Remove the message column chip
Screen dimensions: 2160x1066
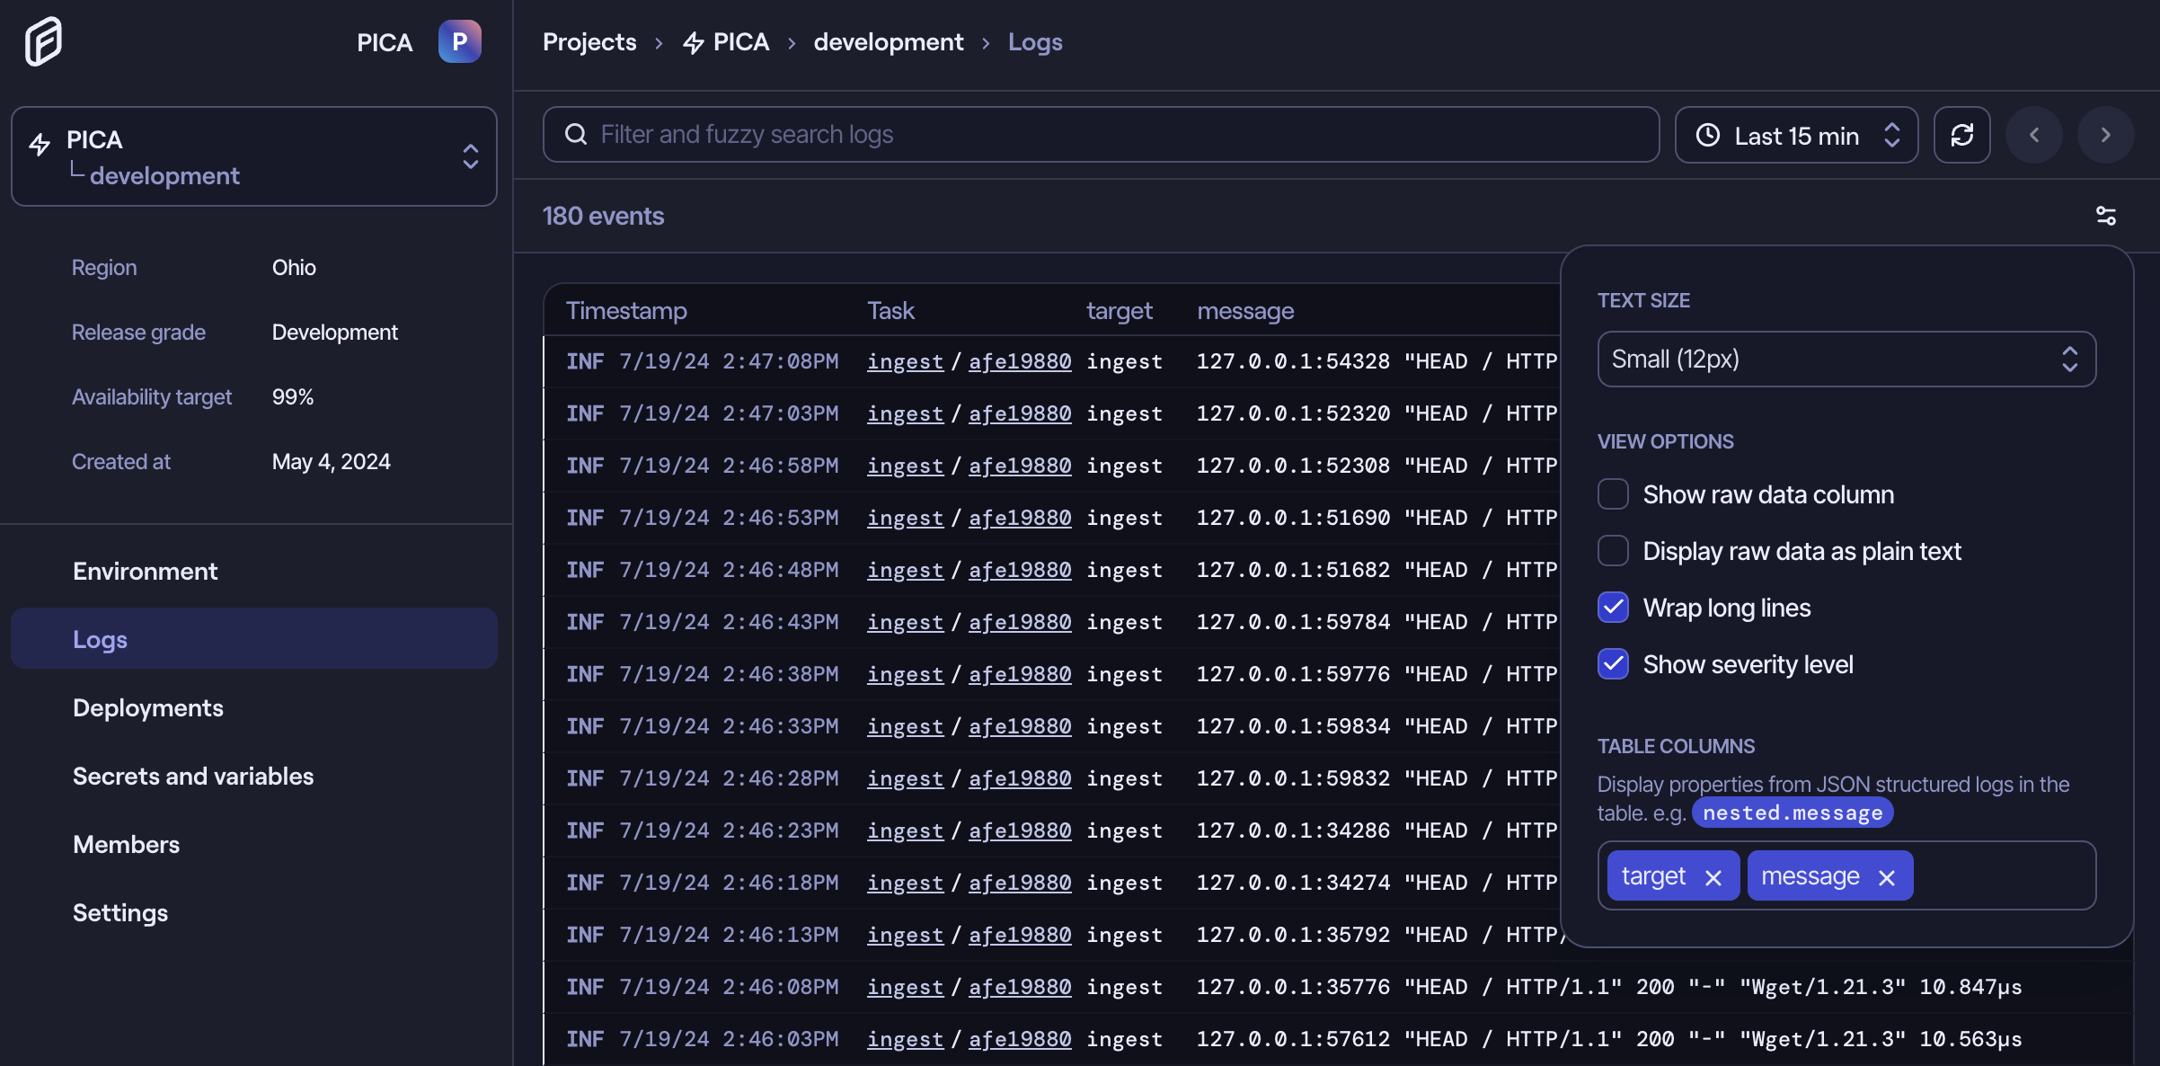(1887, 875)
